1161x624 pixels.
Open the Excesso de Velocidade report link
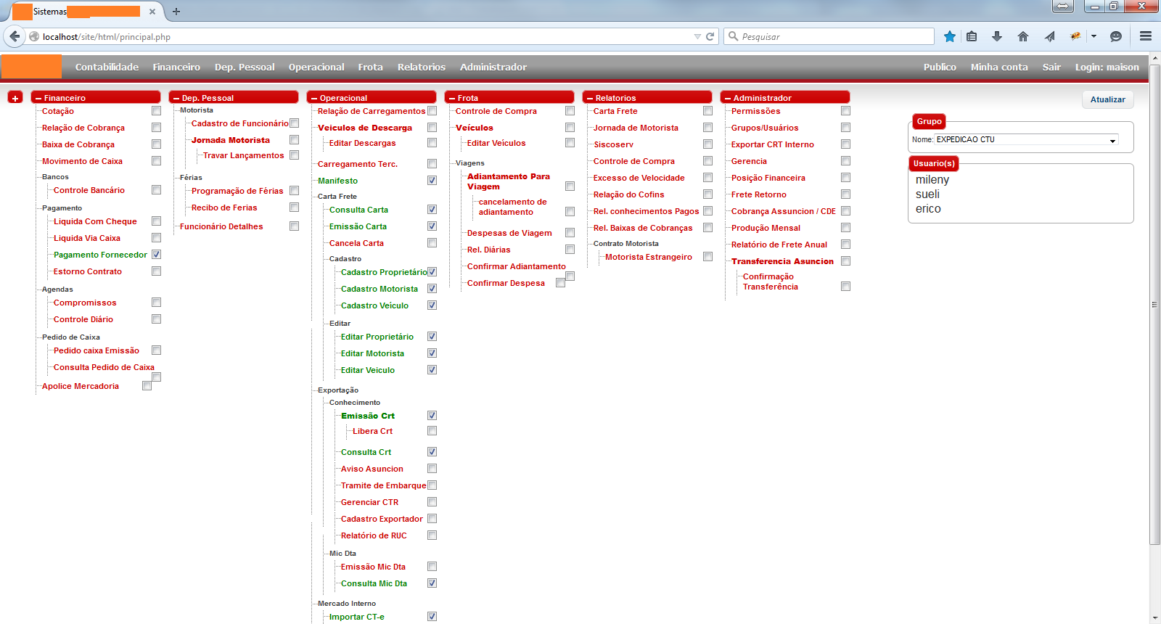[639, 178]
